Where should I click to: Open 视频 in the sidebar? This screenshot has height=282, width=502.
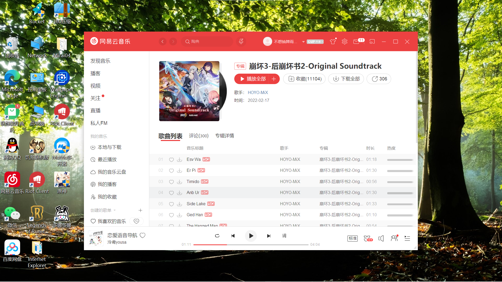(x=95, y=86)
